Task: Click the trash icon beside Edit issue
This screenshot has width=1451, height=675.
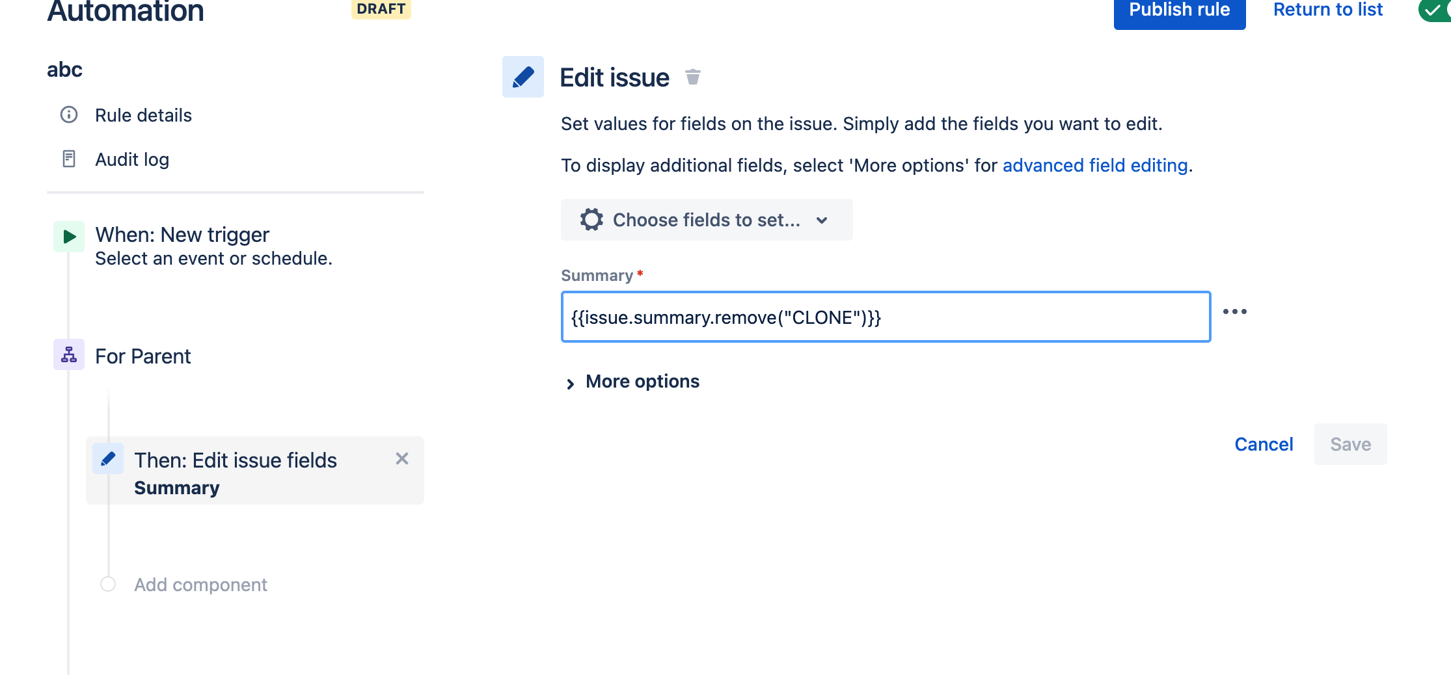Action: pyautogui.click(x=693, y=77)
